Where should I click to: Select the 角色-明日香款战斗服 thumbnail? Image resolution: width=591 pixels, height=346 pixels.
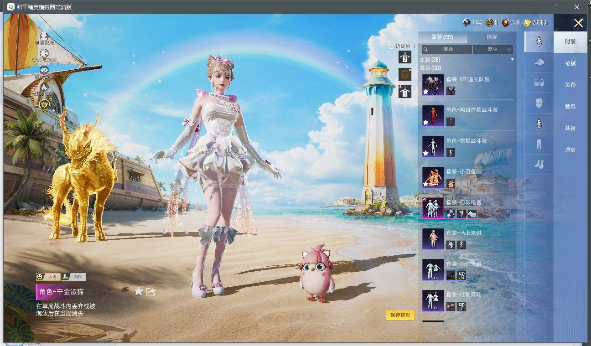(x=433, y=116)
